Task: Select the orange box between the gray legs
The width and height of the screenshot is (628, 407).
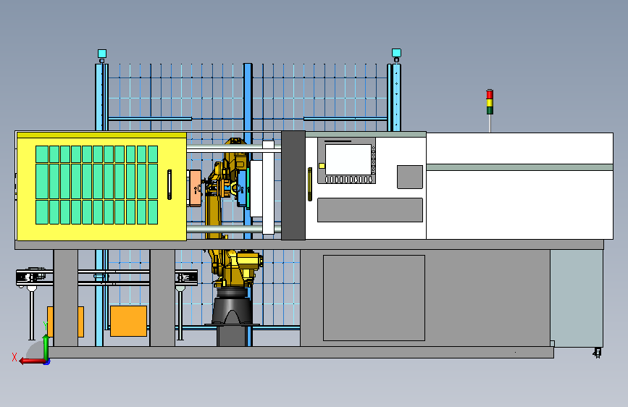Action: click(x=128, y=322)
